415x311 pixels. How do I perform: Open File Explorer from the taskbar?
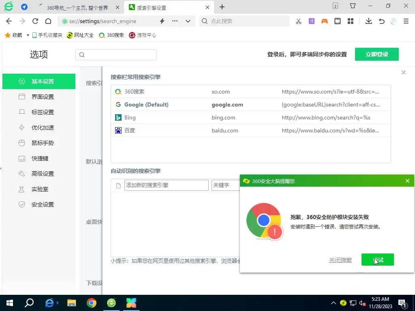tap(71, 303)
